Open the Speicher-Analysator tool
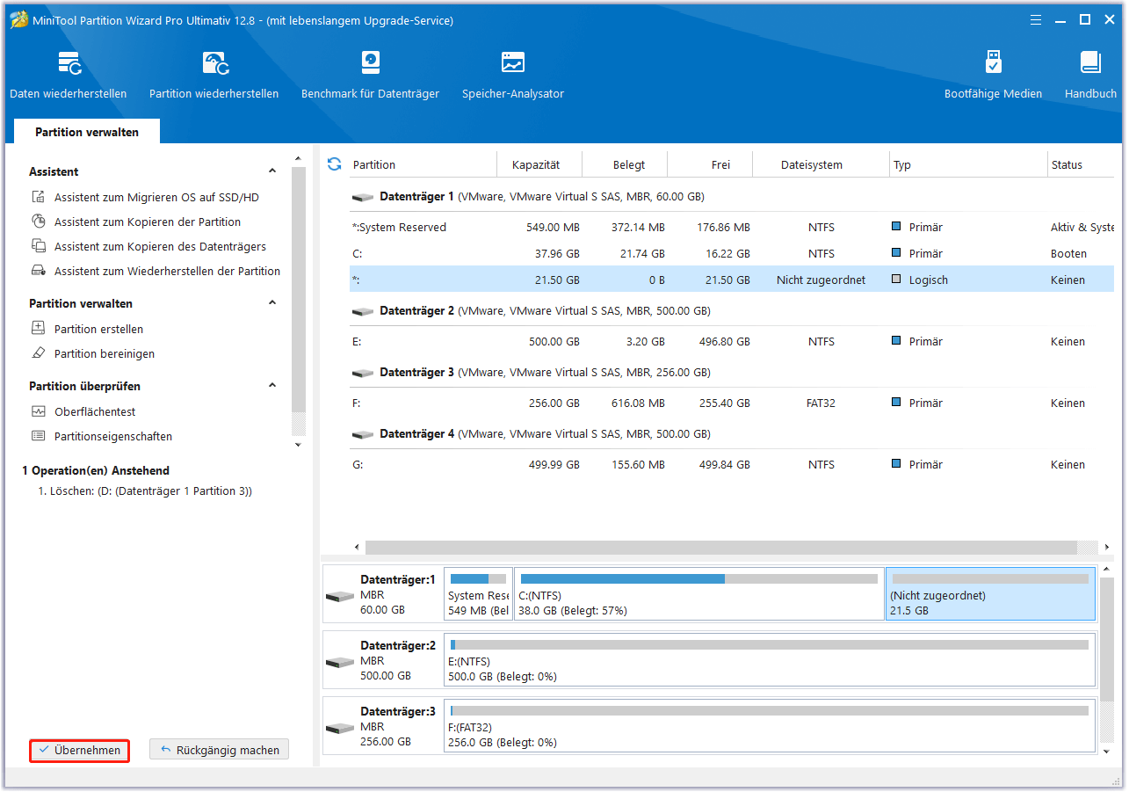 pos(512,75)
